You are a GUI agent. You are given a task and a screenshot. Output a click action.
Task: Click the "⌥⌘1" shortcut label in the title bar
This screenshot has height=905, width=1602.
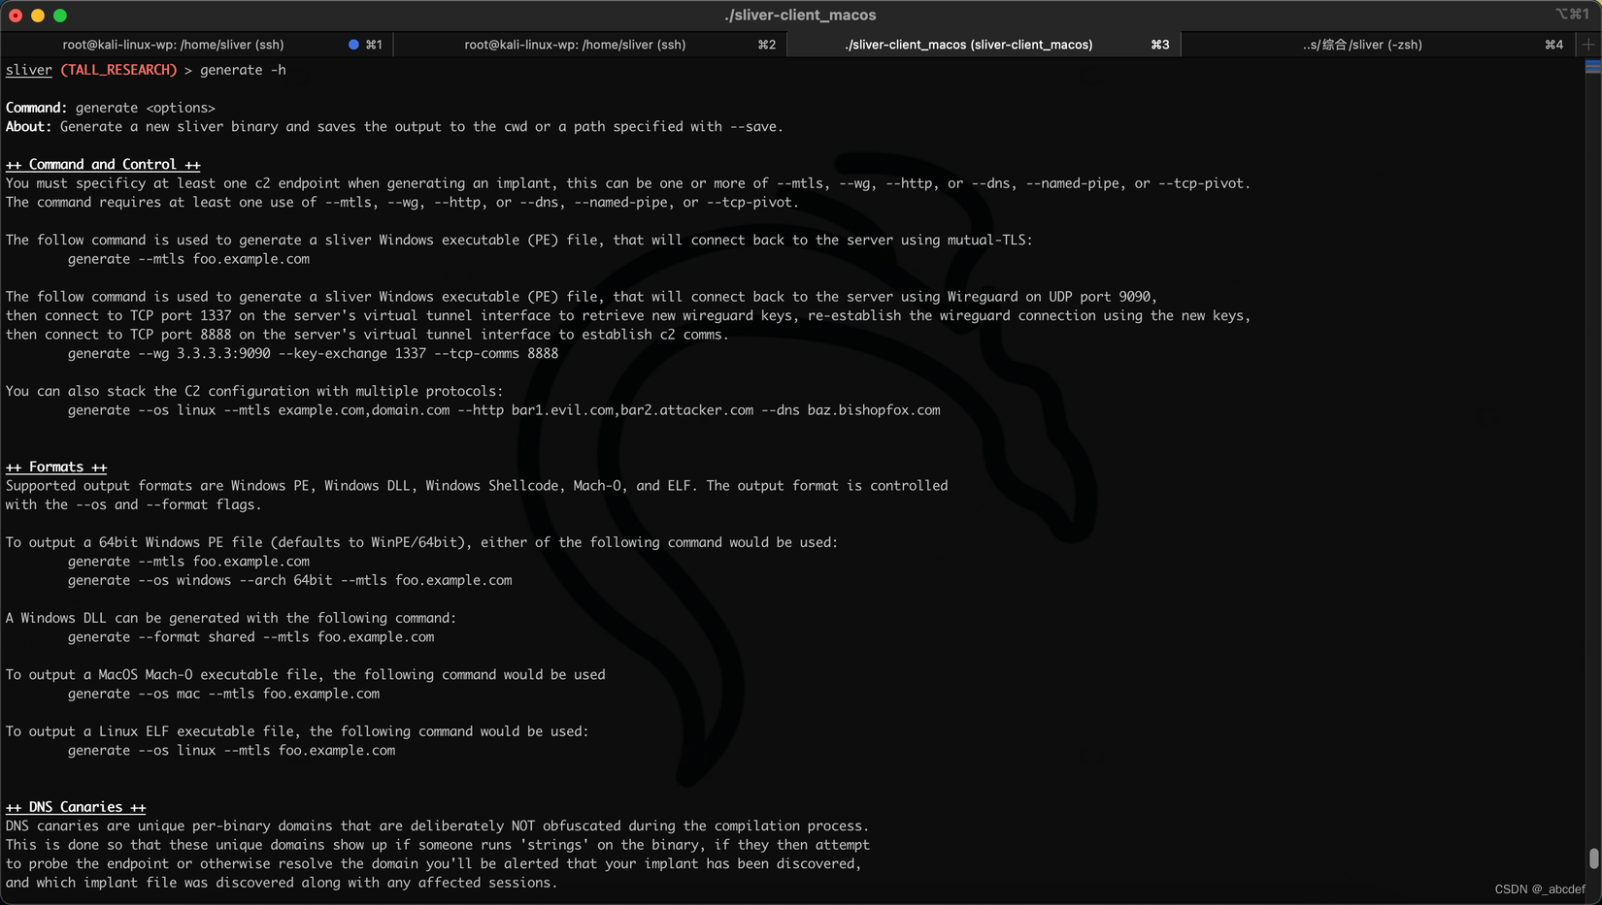coord(1572,15)
